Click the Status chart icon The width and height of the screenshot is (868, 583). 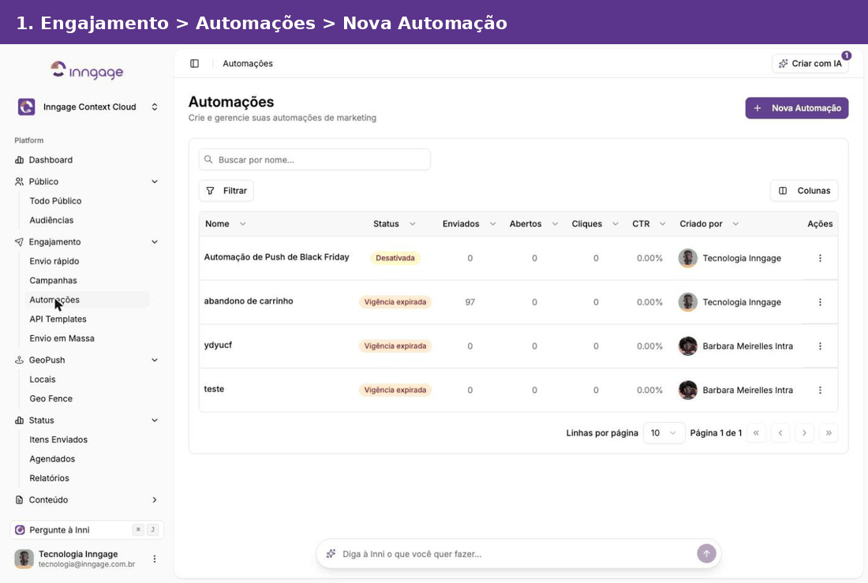point(20,420)
